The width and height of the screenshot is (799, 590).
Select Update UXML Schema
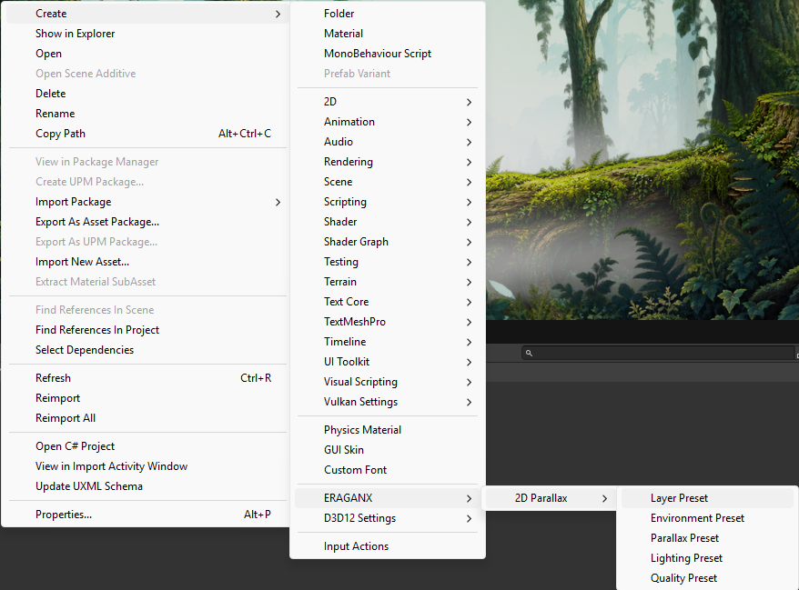click(x=147, y=486)
